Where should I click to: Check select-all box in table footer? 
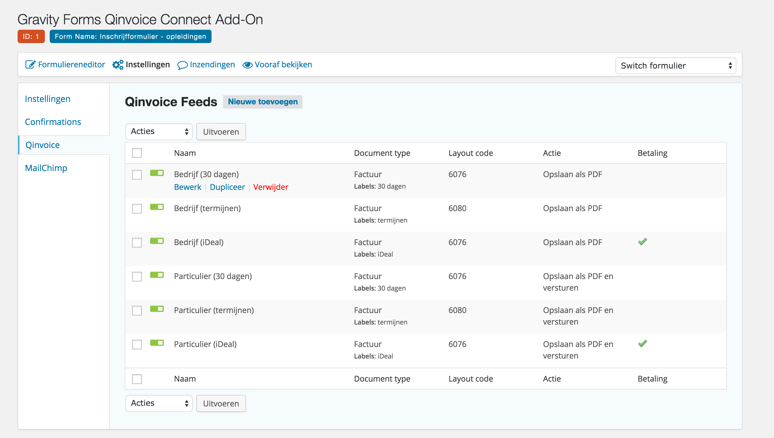(137, 379)
